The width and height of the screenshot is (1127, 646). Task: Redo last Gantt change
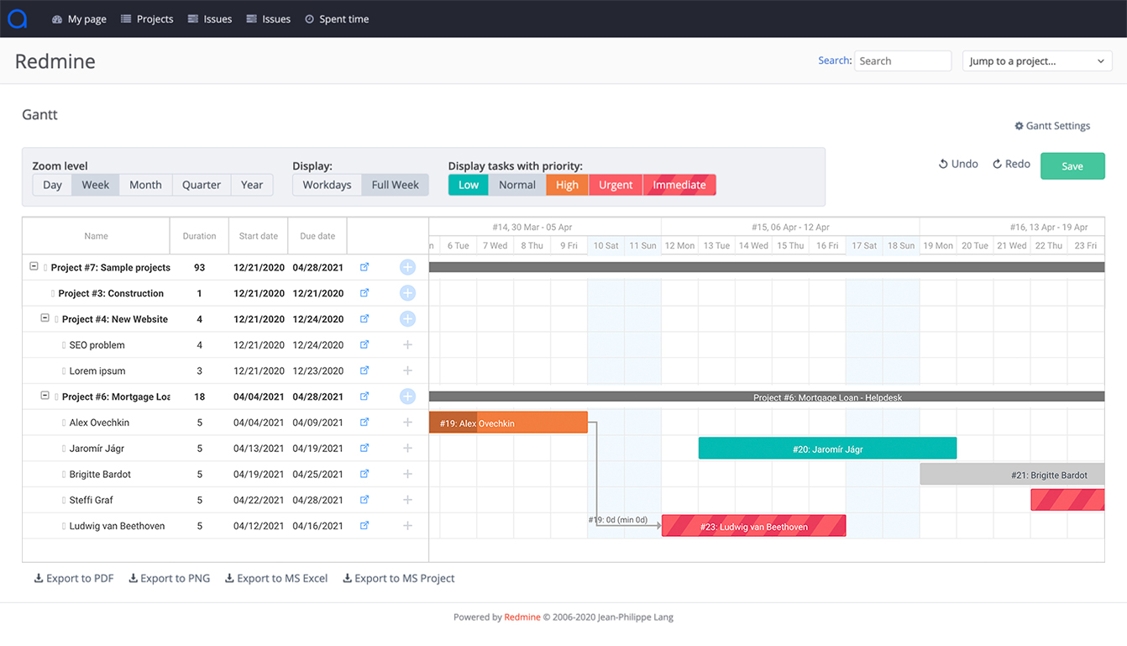tap(1011, 164)
